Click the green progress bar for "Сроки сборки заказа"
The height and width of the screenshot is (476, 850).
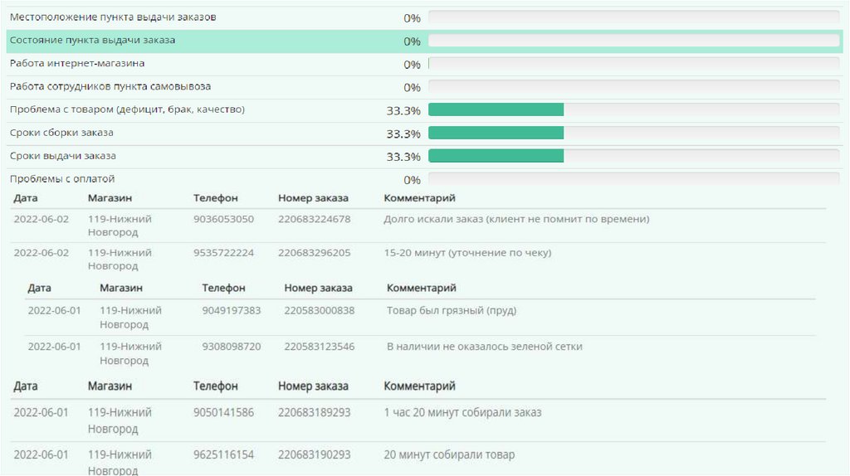pos(496,133)
